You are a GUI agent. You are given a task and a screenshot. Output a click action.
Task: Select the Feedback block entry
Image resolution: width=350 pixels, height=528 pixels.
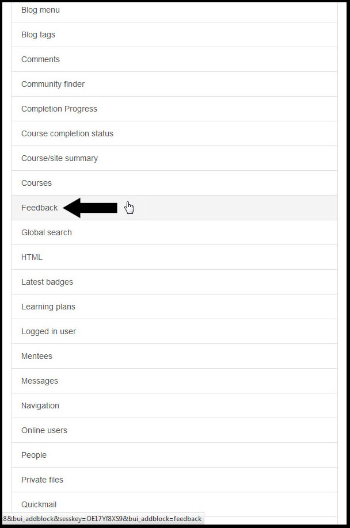click(x=174, y=208)
